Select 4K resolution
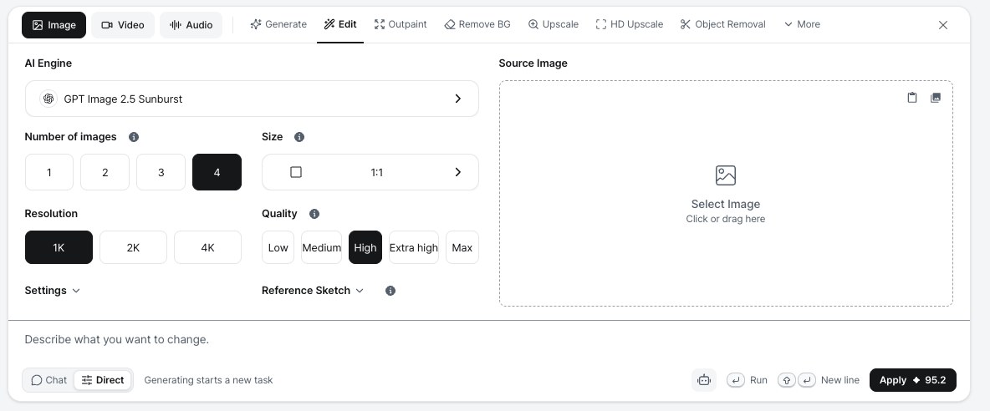990x411 pixels. pos(207,248)
